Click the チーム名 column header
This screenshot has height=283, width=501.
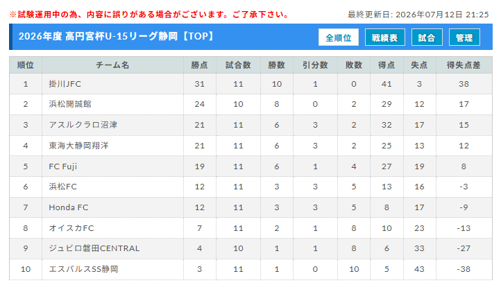pos(112,65)
